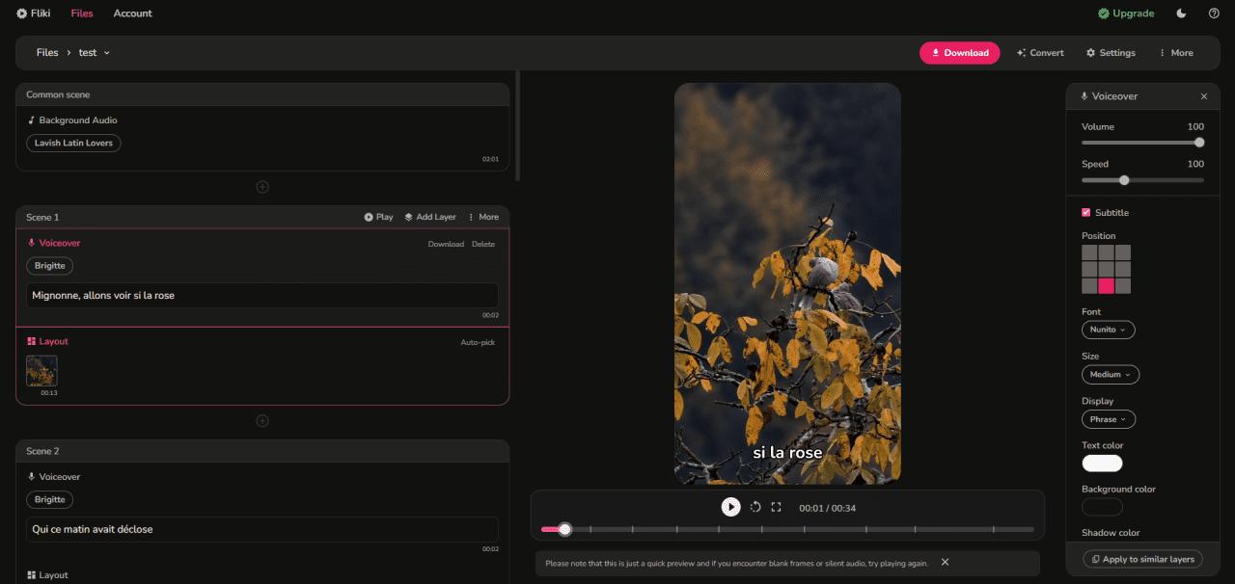Open Scene 1 More menu

pos(483,217)
